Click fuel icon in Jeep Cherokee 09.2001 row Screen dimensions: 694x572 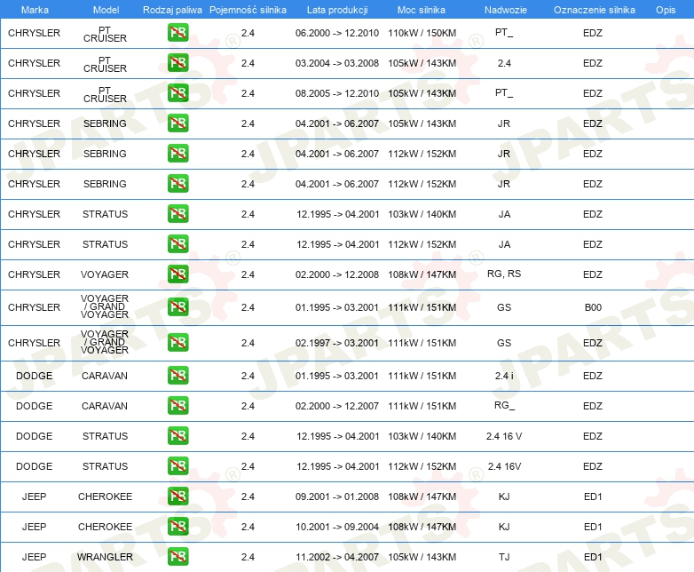(177, 496)
